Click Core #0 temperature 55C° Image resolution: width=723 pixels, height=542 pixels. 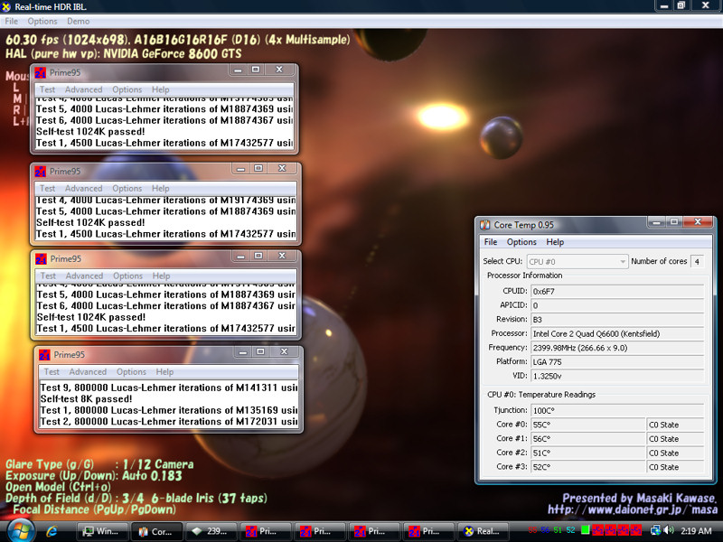[x=588, y=425]
